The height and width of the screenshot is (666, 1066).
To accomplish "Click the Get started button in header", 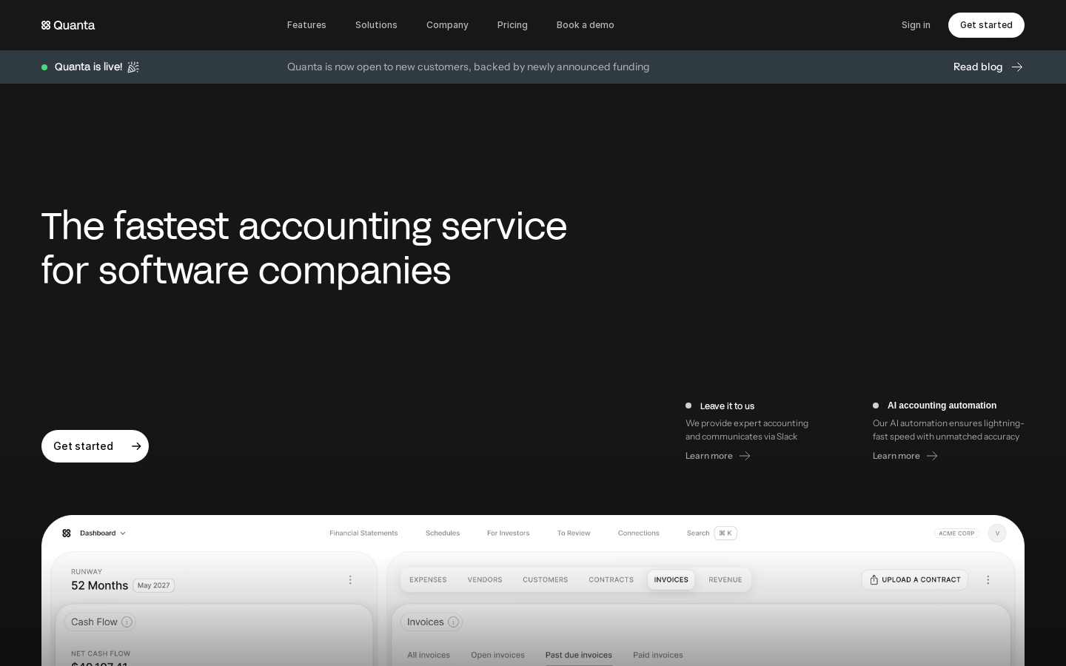I will click(x=986, y=25).
